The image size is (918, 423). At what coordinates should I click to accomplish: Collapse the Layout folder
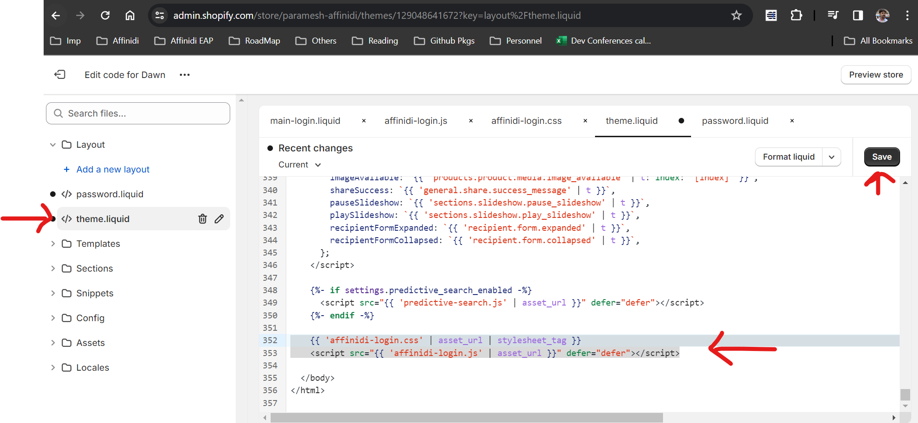[x=53, y=145]
